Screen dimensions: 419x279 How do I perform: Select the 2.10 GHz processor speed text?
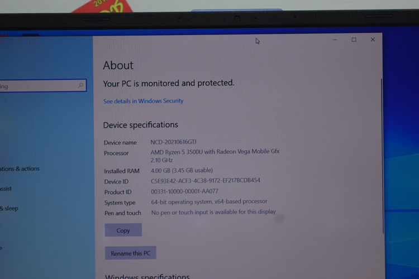point(161,160)
